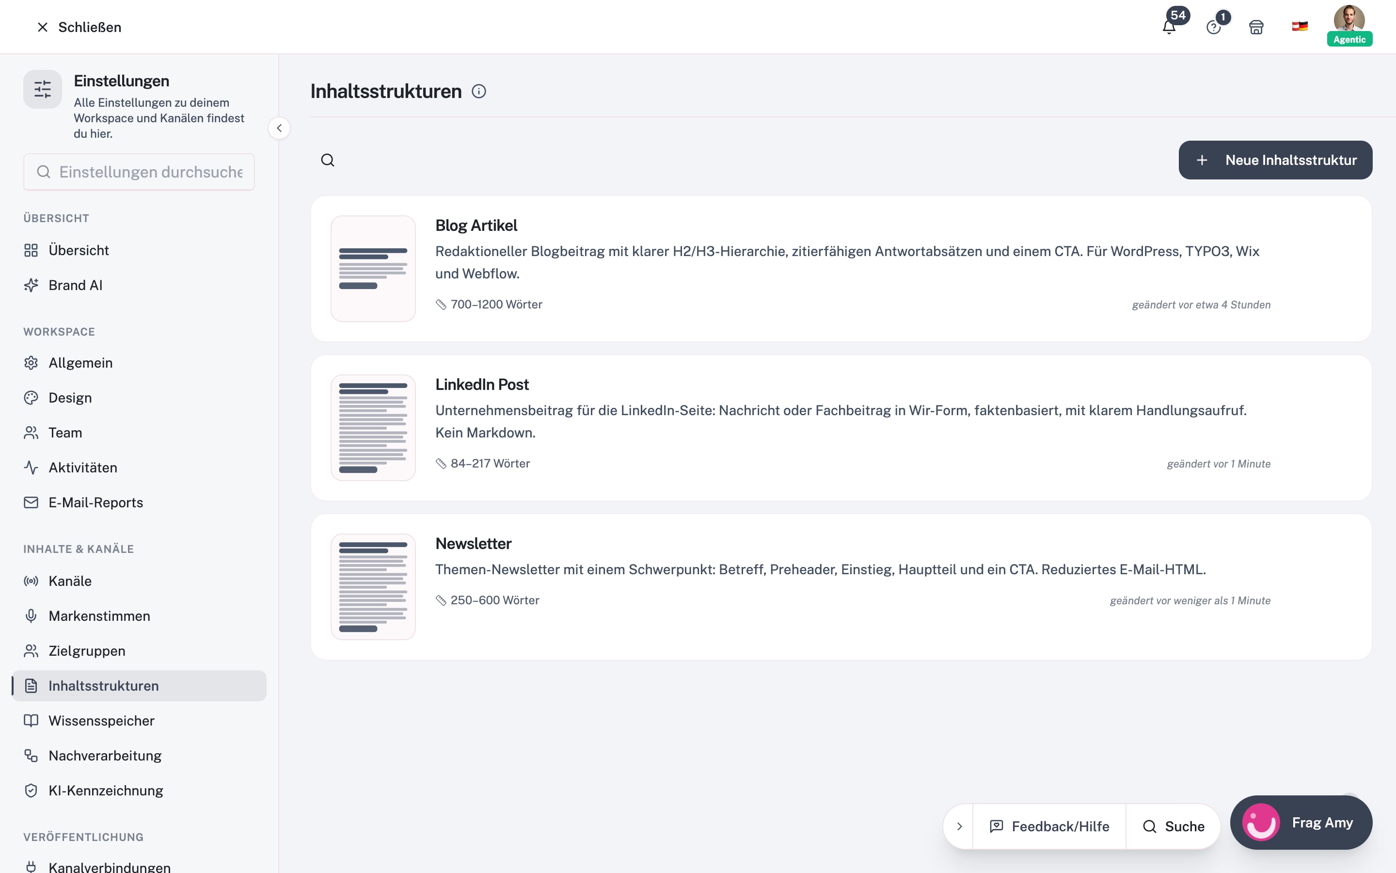Open Zielgruppen settings
Viewport: 1396px width, 873px height.
click(139, 651)
